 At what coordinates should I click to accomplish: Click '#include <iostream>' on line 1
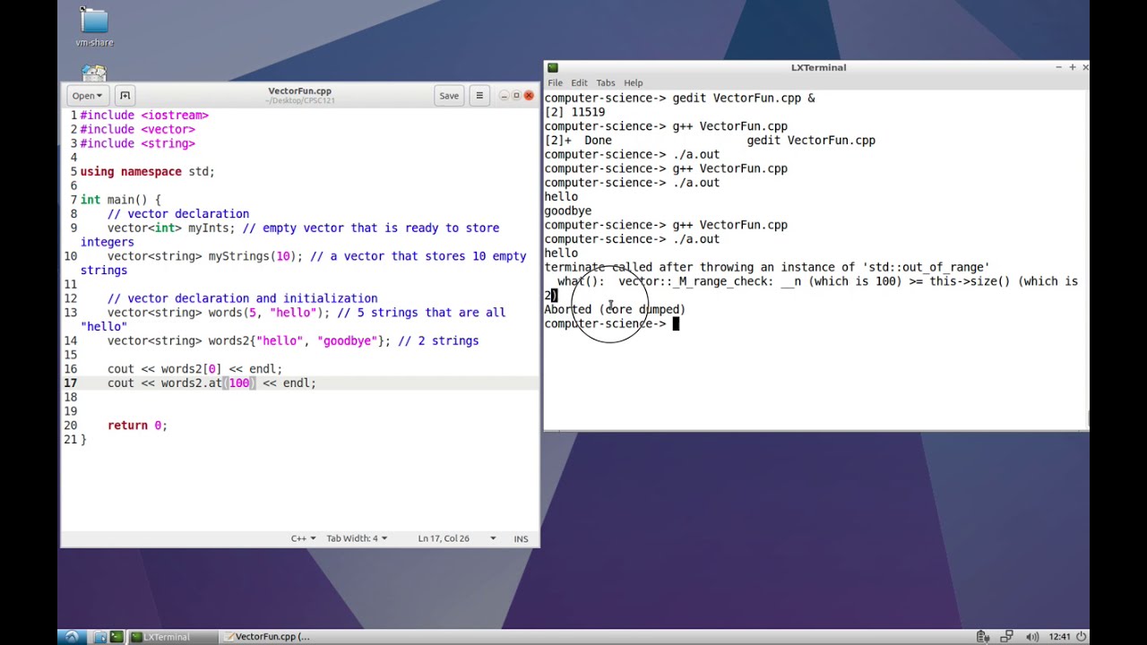pyautogui.click(x=144, y=116)
